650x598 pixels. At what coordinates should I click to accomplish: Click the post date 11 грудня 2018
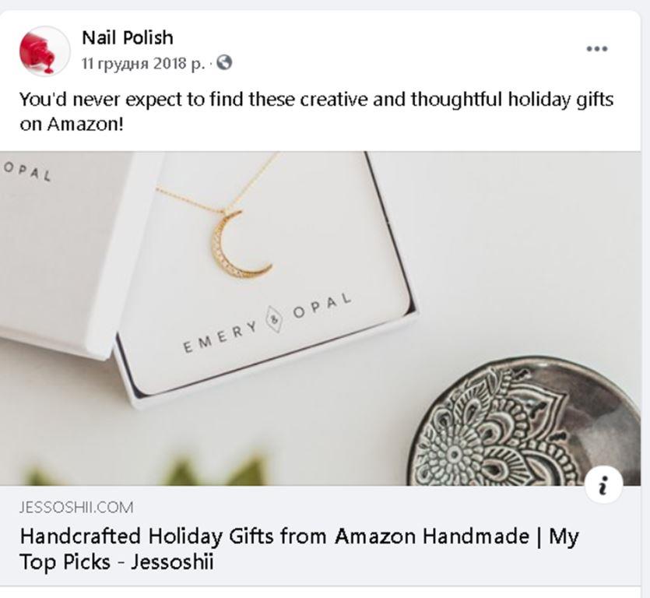point(142,63)
